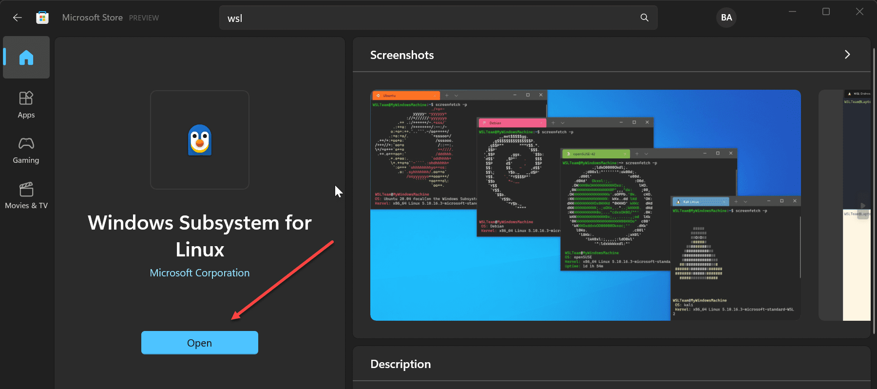
Task: Click the Microsoft Store PREVIEW title text
Action: [x=111, y=18]
